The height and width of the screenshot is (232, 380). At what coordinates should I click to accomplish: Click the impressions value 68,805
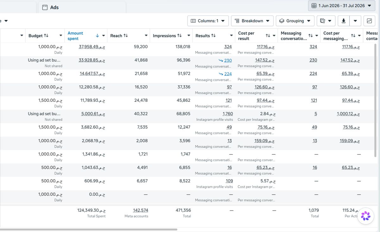[x=183, y=114]
